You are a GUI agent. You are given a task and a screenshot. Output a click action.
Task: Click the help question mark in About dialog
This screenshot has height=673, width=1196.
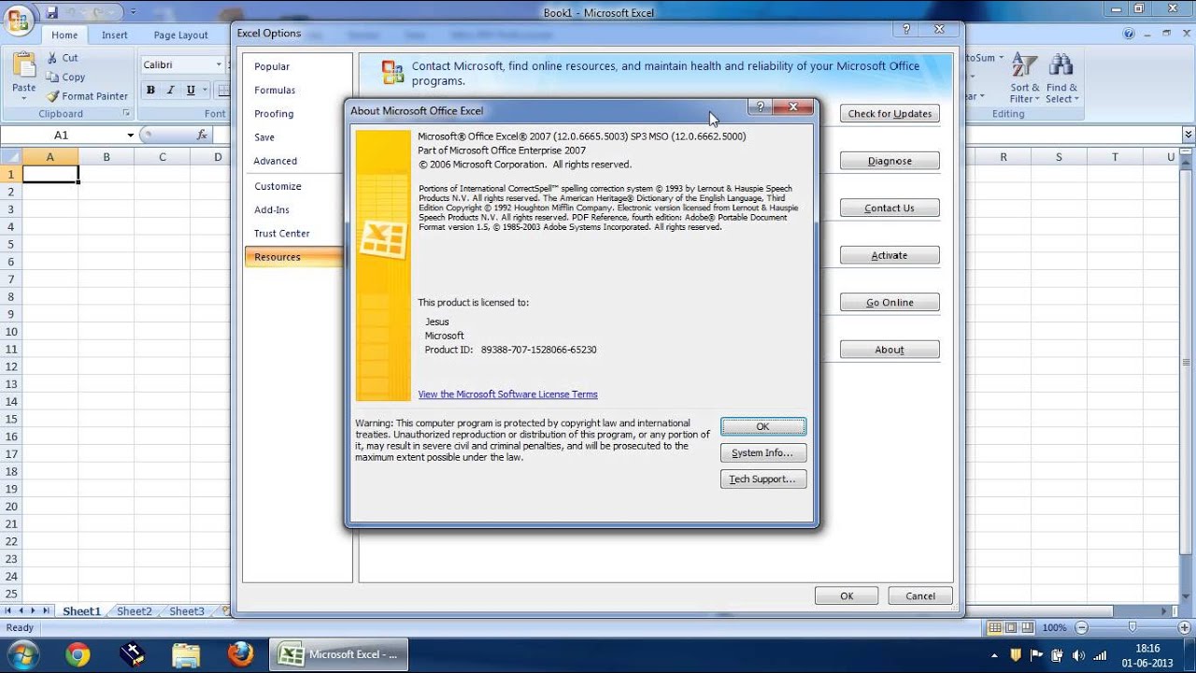[x=761, y=107]
